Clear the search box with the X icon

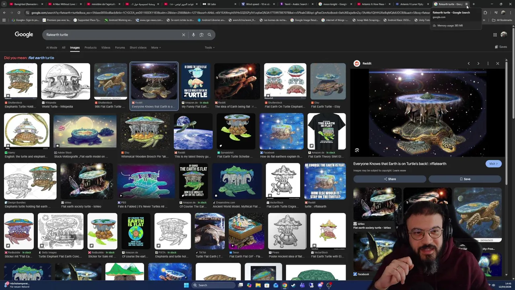click(183, 35)
